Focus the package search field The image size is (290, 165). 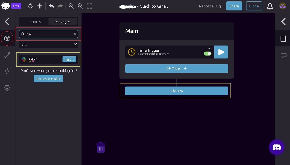point(48,34)
